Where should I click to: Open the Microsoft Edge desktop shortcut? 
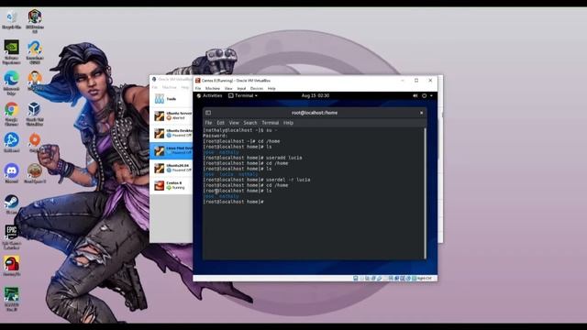[12, 82]
